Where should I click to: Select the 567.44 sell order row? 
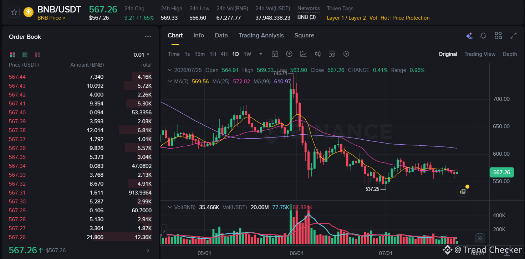pyautogui.click(x=80, y=77)
